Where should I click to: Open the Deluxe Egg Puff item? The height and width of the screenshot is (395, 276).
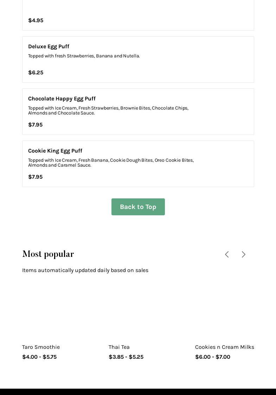click(49, 47)
